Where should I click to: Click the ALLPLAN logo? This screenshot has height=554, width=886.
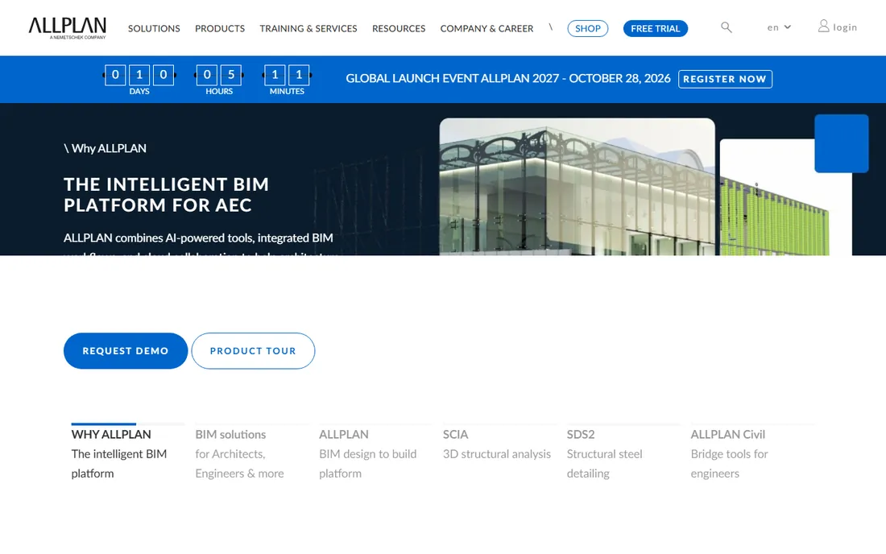(67, 27)
